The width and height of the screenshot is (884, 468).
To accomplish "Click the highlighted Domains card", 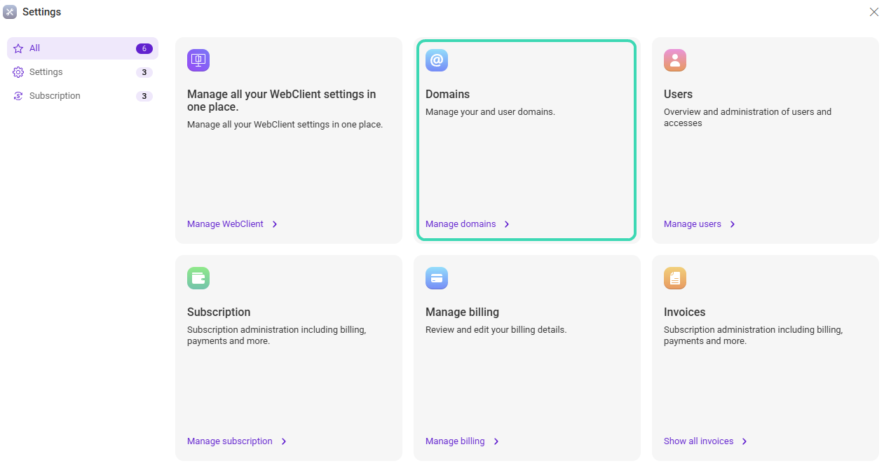I will click(526, 140).
